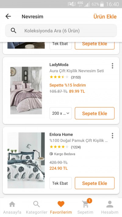Open the Enlora Home leaf-print bedding image
122x217 pixels.
26,160
